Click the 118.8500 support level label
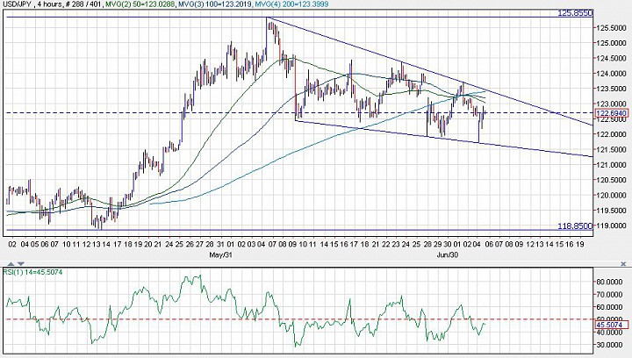This screenshot has width=632, height=358. [575, 226]
